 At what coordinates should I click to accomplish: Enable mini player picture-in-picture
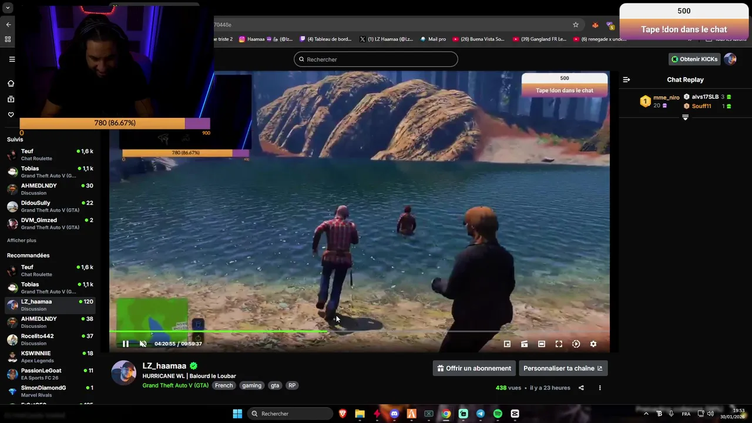[x=507, y=344]
